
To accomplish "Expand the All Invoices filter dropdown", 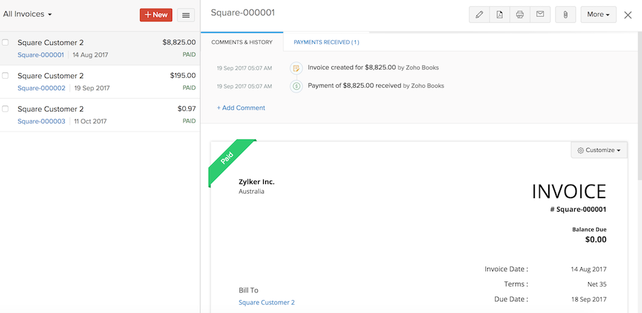I will pyautogui.click(x=28, y=13).
